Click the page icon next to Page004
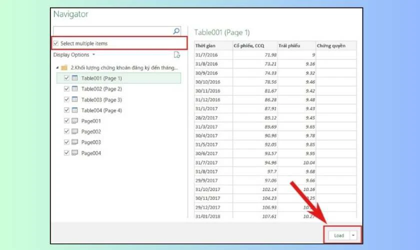This screenshot has height=250, width=420. [74, 152]
